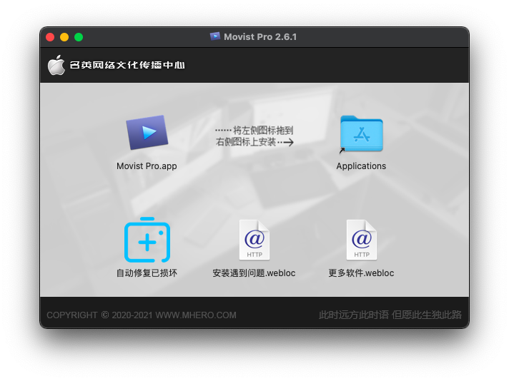Minimize the window with yellow button
The height and width of the screenshot is (381, 509).
64,37
